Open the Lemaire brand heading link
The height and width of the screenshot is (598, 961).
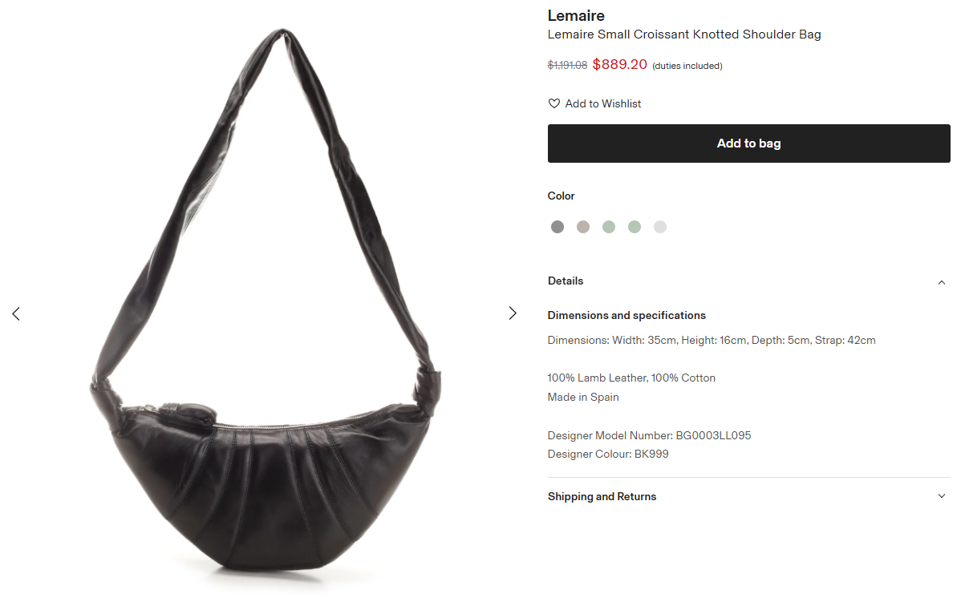pos(576,15)
